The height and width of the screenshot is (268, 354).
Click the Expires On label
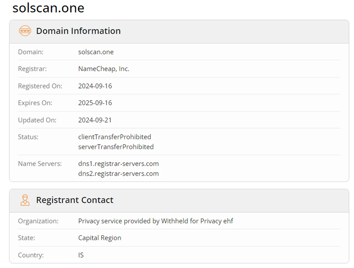click(35, 103)
